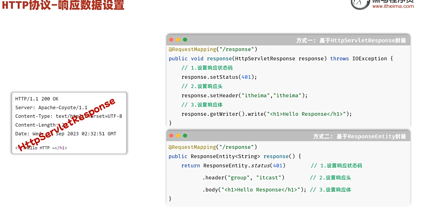This screenshot has width=424, height=212.
Task: Click the itheima logo icon at top right
Action: [x=360, y=4]
